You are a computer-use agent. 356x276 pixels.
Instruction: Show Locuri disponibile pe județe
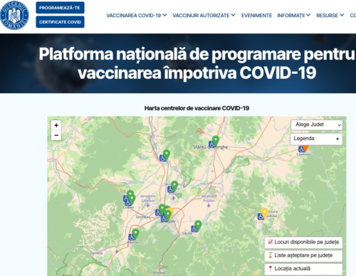pyautogui.click(x=303, y=243)
